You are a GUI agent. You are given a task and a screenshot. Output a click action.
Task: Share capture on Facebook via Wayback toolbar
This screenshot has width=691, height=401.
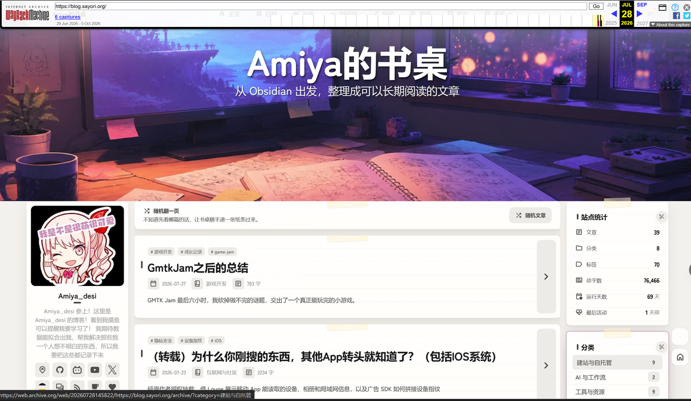point(676,16)
